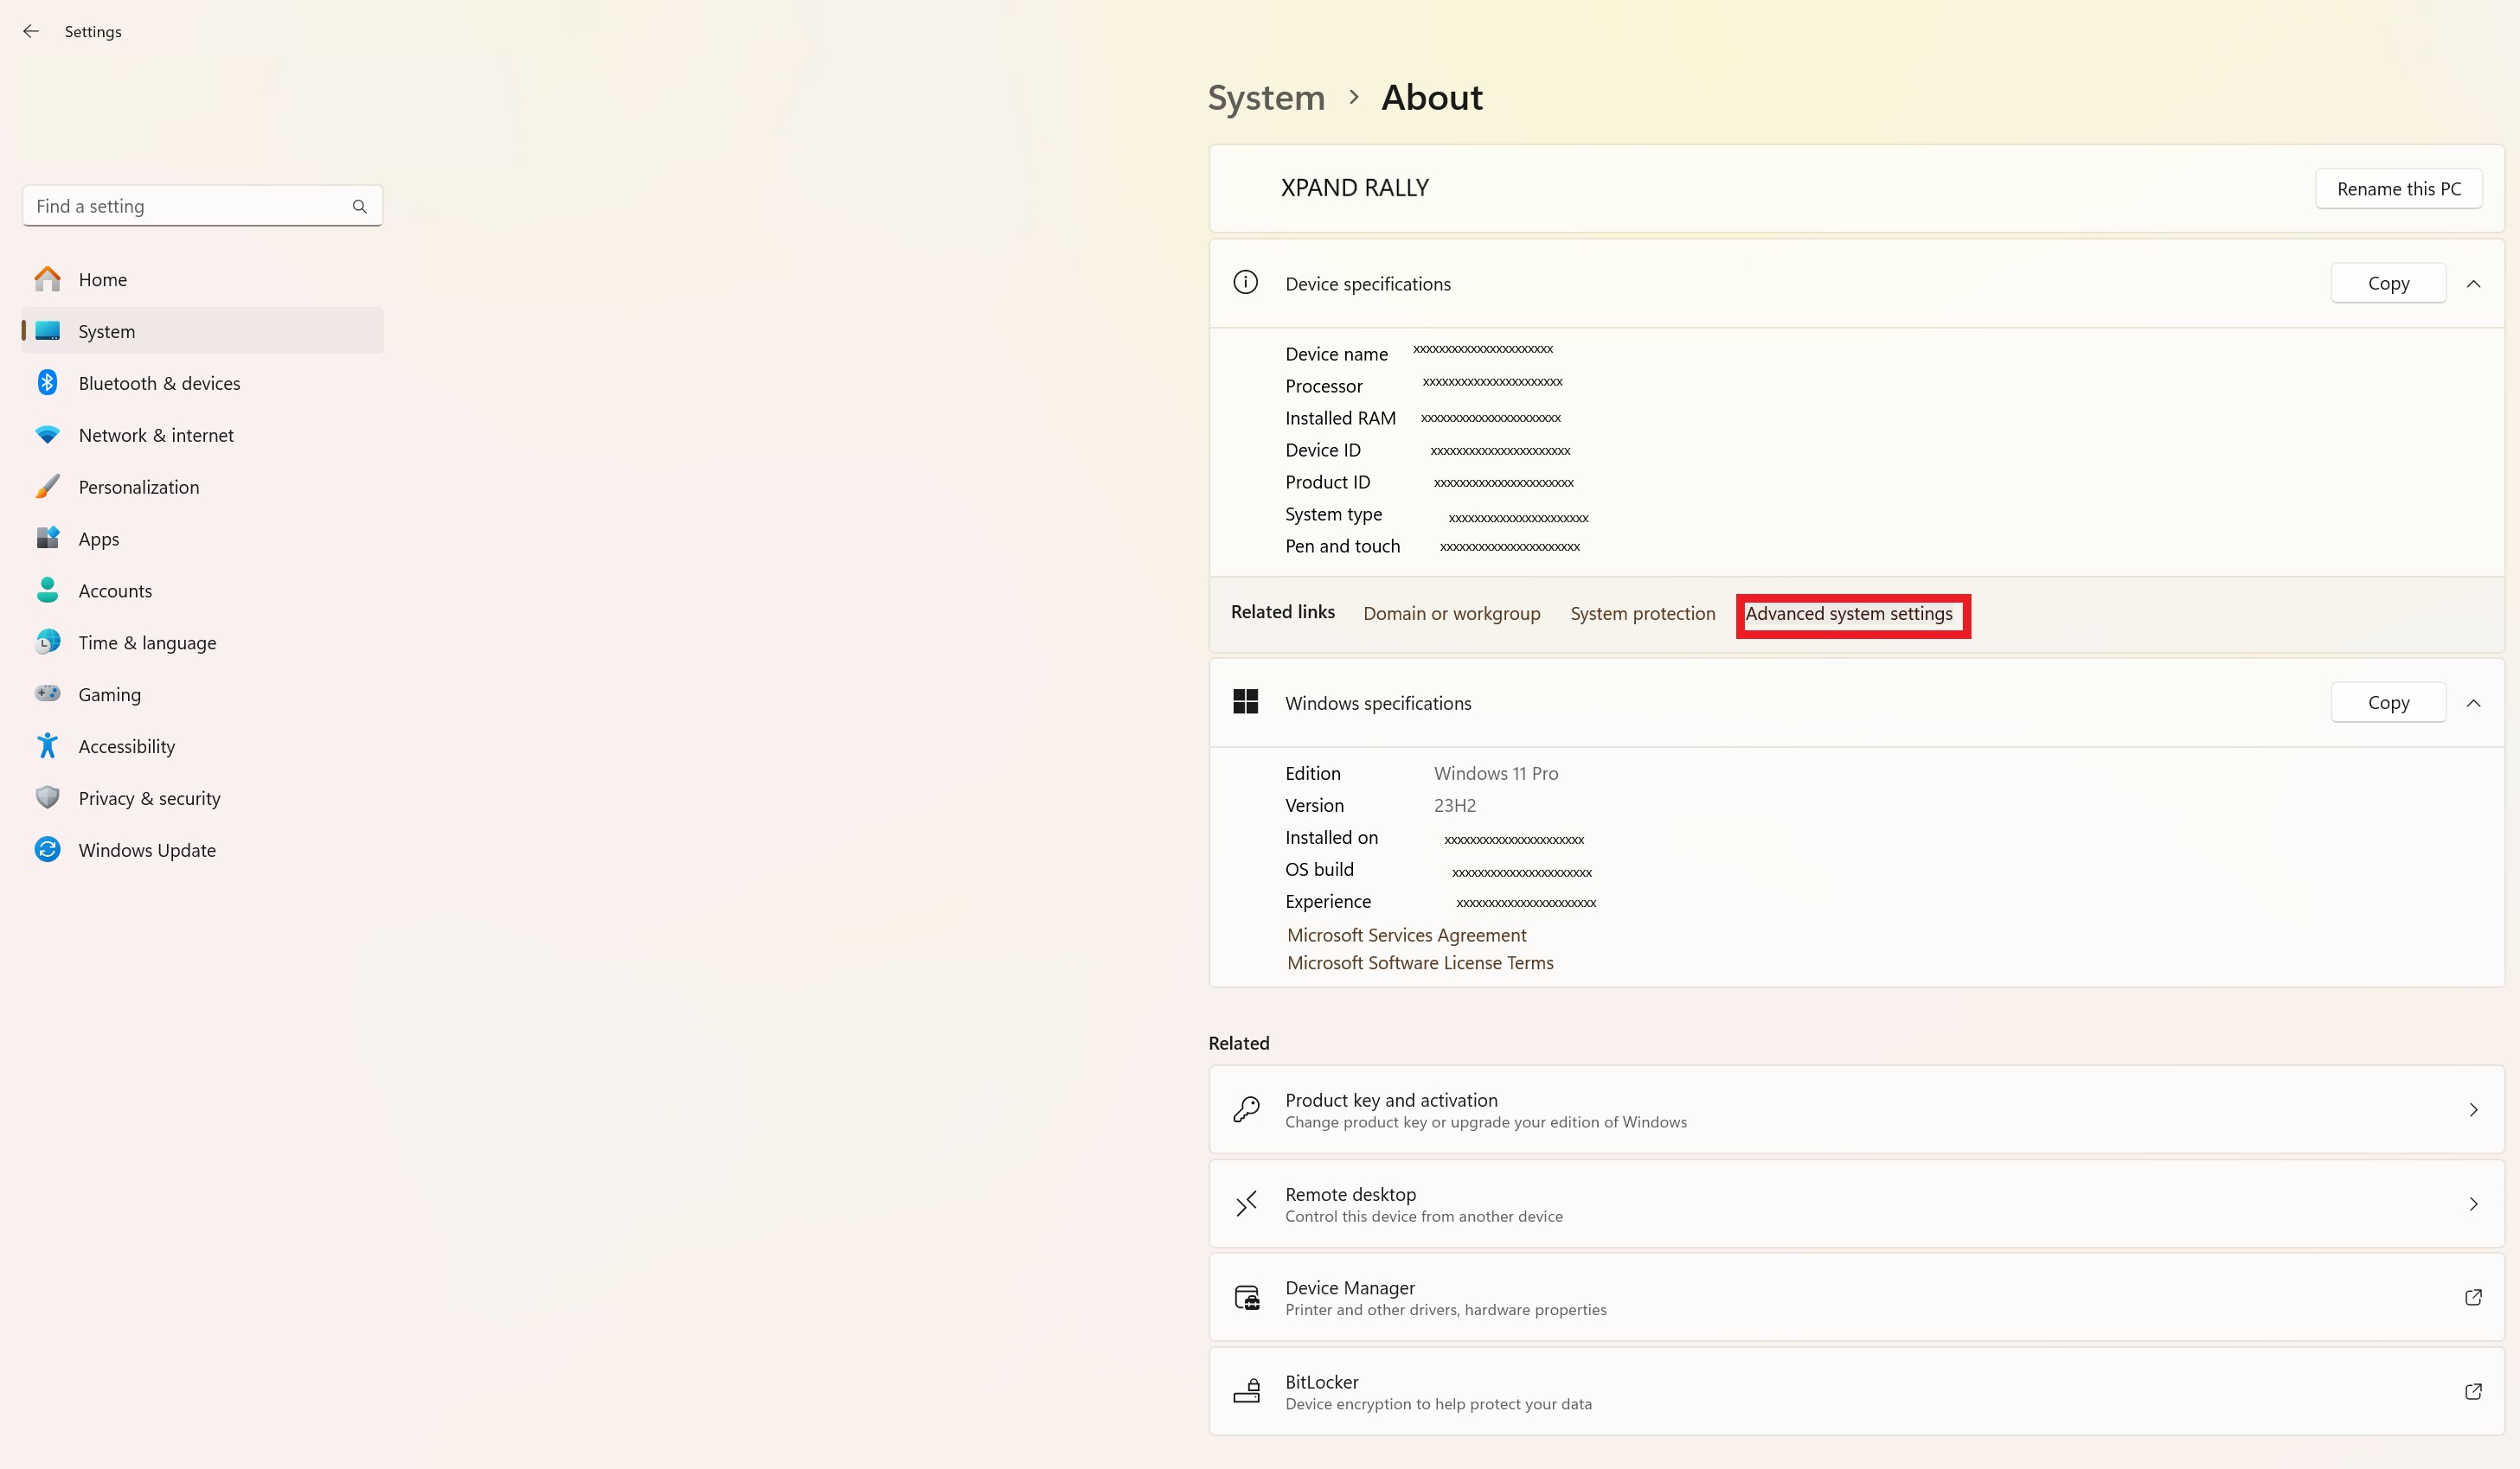Open BitLocker external link icon

[2472, 1391]
